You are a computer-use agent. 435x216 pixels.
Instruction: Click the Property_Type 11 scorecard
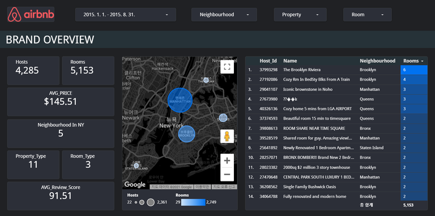pyautogui.click(x=33, y=164)
